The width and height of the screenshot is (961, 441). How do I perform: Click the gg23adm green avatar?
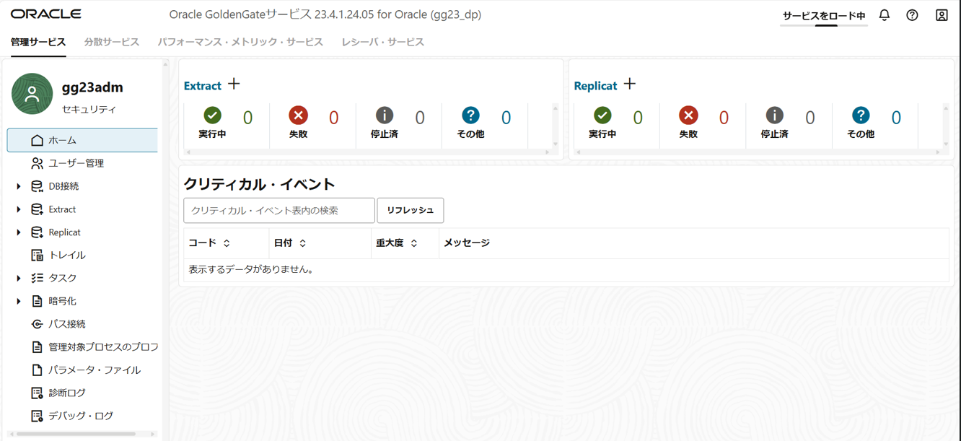32,94
